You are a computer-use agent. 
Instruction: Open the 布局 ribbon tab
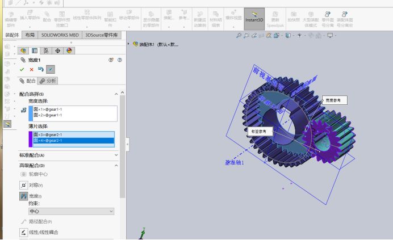30,35
